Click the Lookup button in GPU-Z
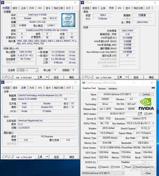Viewport: 159px width, 176px height. (x=146, y=94)
